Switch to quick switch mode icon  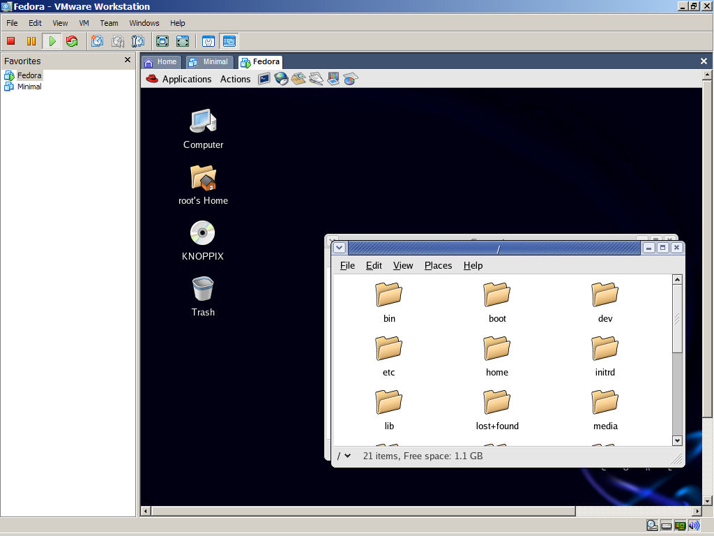183,41
